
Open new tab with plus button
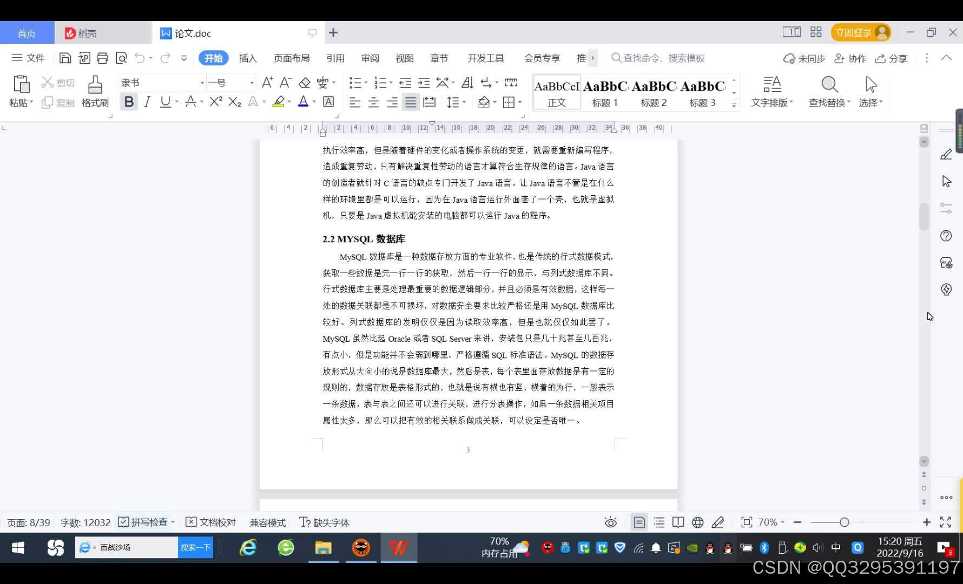coord(333,33)
